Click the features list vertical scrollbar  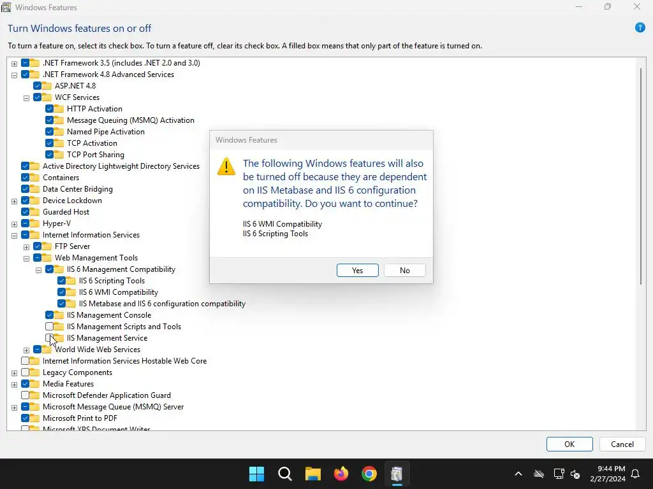[x=640, y=176]
